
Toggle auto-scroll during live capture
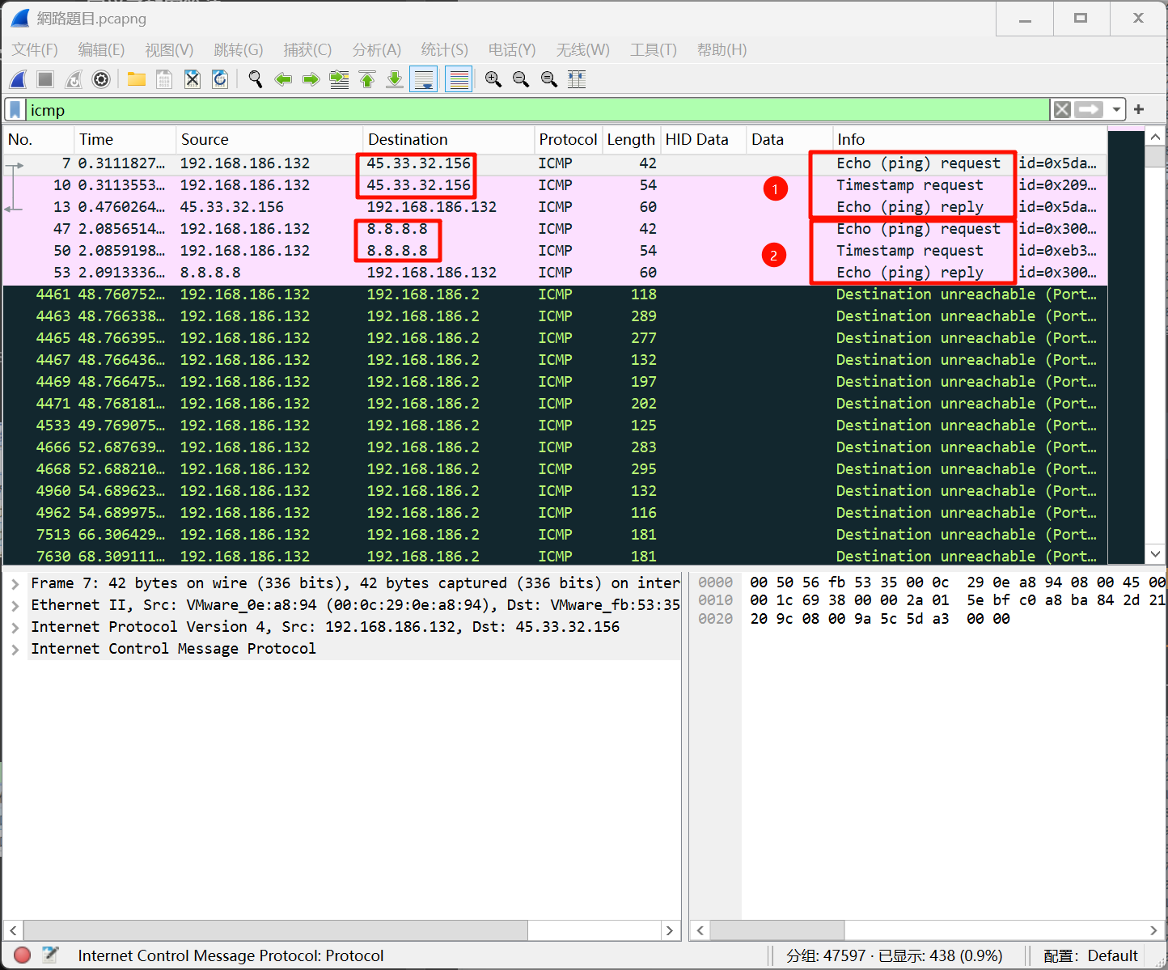tap(424, 79)
